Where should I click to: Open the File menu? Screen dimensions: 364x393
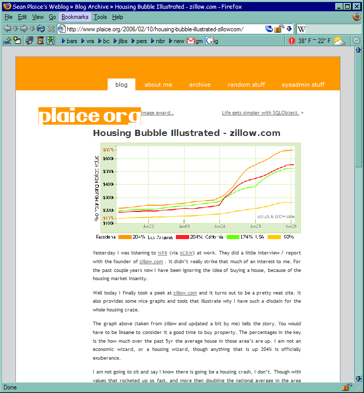coord(8,17)
